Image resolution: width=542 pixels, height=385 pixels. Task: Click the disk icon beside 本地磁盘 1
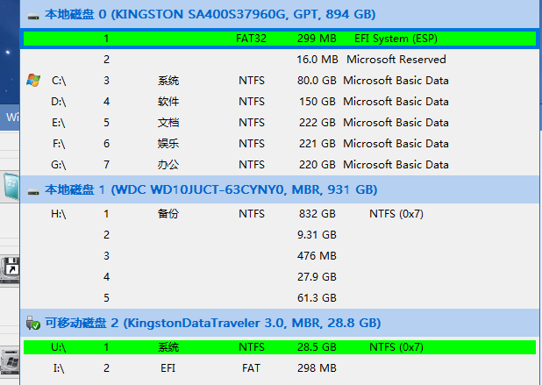[33, 191]
